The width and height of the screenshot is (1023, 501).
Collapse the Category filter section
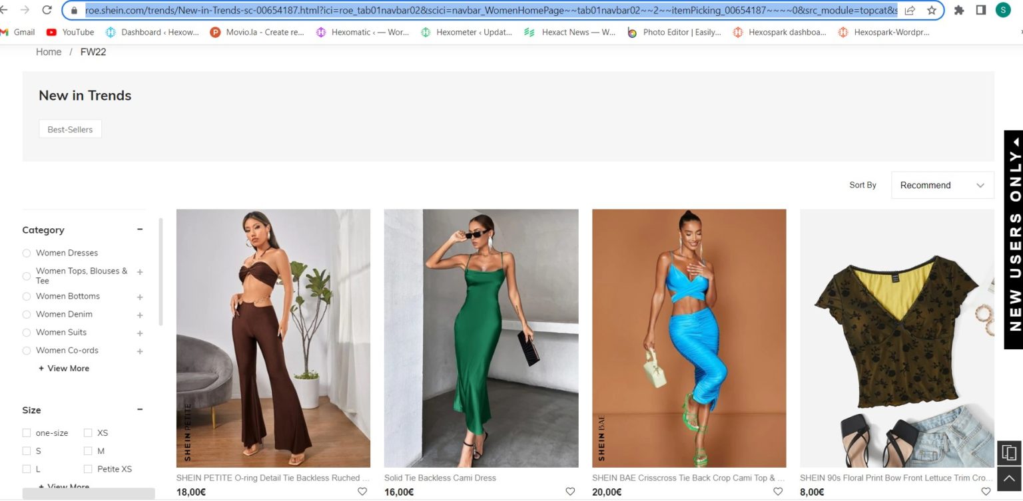click(x=140, y=230)
